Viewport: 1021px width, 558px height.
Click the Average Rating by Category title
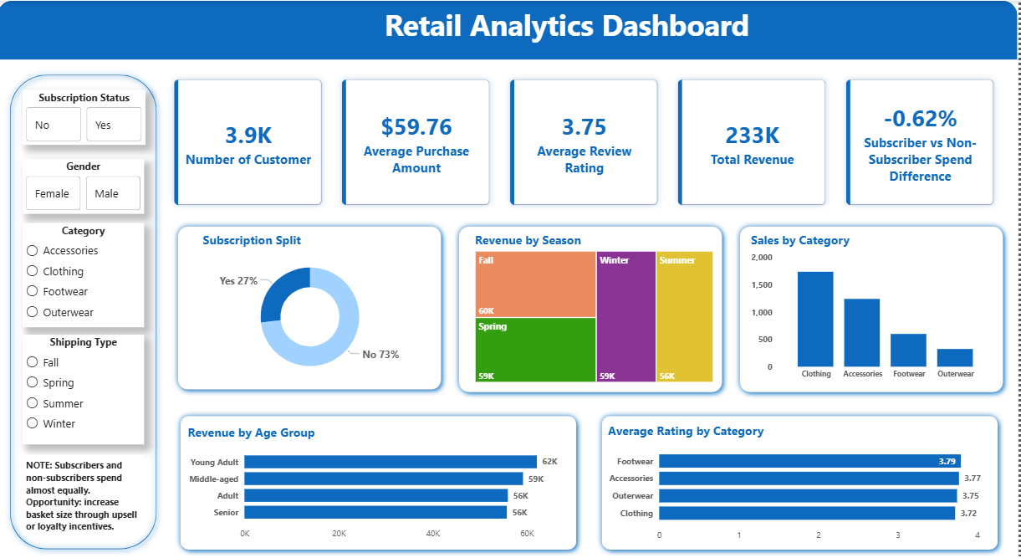pyautogui.click(x=686, y=431)
